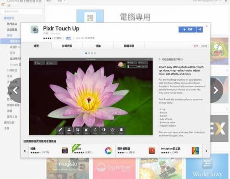Click the share button next to the install button
Image resolution: width=230 pixels, height=179 pixels.
point(200,30)
